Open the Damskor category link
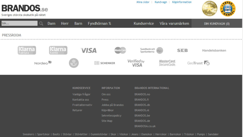This screenshot has height=137, width=243. click(147, 134)
